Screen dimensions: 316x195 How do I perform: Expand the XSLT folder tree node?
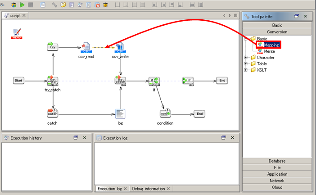246,70
